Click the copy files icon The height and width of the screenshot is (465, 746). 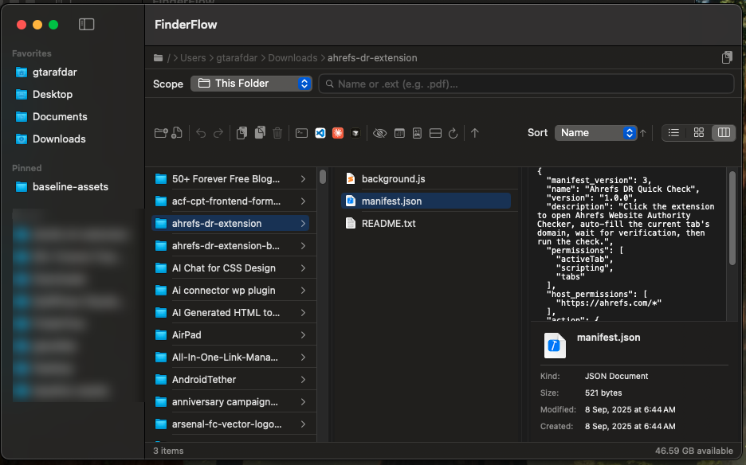coord(241,133)
